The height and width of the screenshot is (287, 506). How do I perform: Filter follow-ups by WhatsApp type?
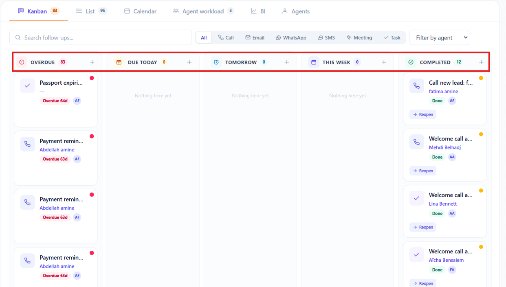(291, 37)
